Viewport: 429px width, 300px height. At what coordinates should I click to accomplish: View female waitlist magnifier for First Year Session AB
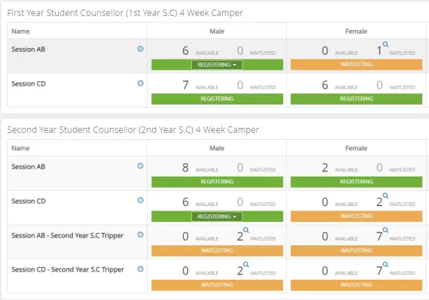385,44
